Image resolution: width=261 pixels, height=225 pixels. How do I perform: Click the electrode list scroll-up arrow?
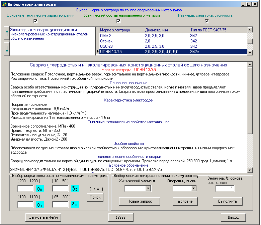point(250,30)
